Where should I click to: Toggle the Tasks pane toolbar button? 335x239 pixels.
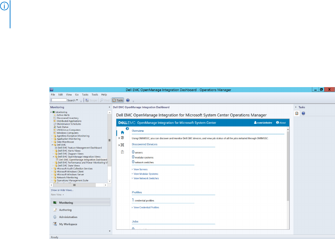coord(118,100)
